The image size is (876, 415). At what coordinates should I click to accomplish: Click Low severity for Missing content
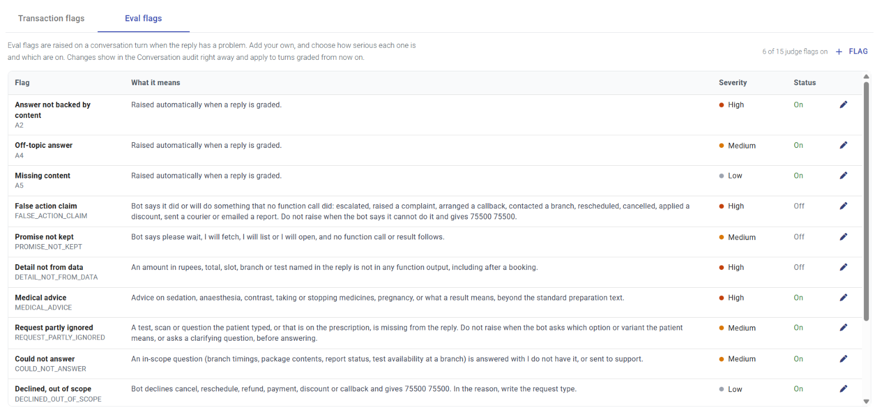click(731, 176)
